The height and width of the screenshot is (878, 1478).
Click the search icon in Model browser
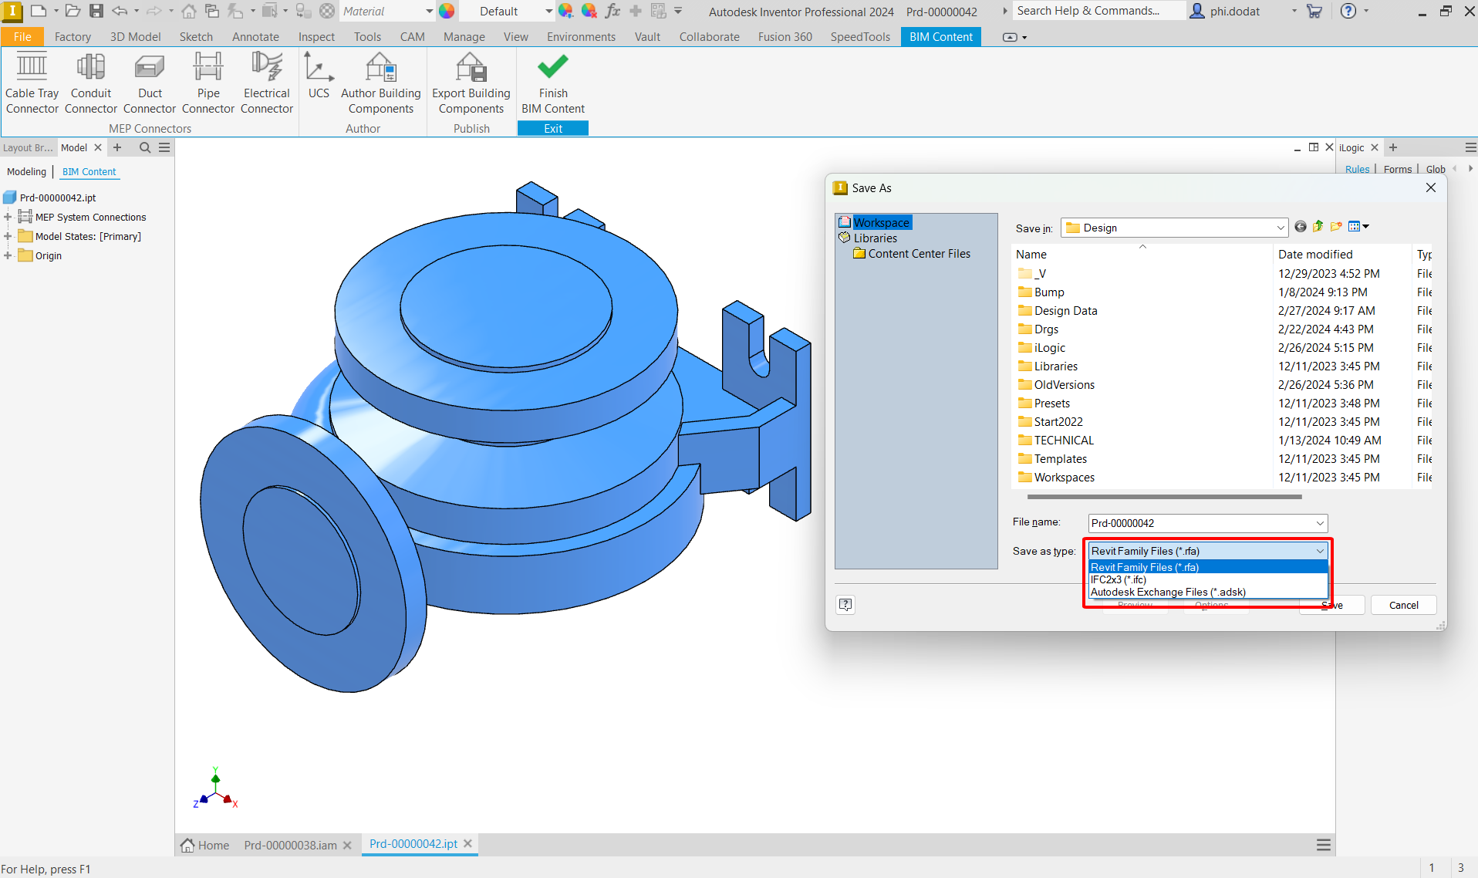tap(144, 147)
